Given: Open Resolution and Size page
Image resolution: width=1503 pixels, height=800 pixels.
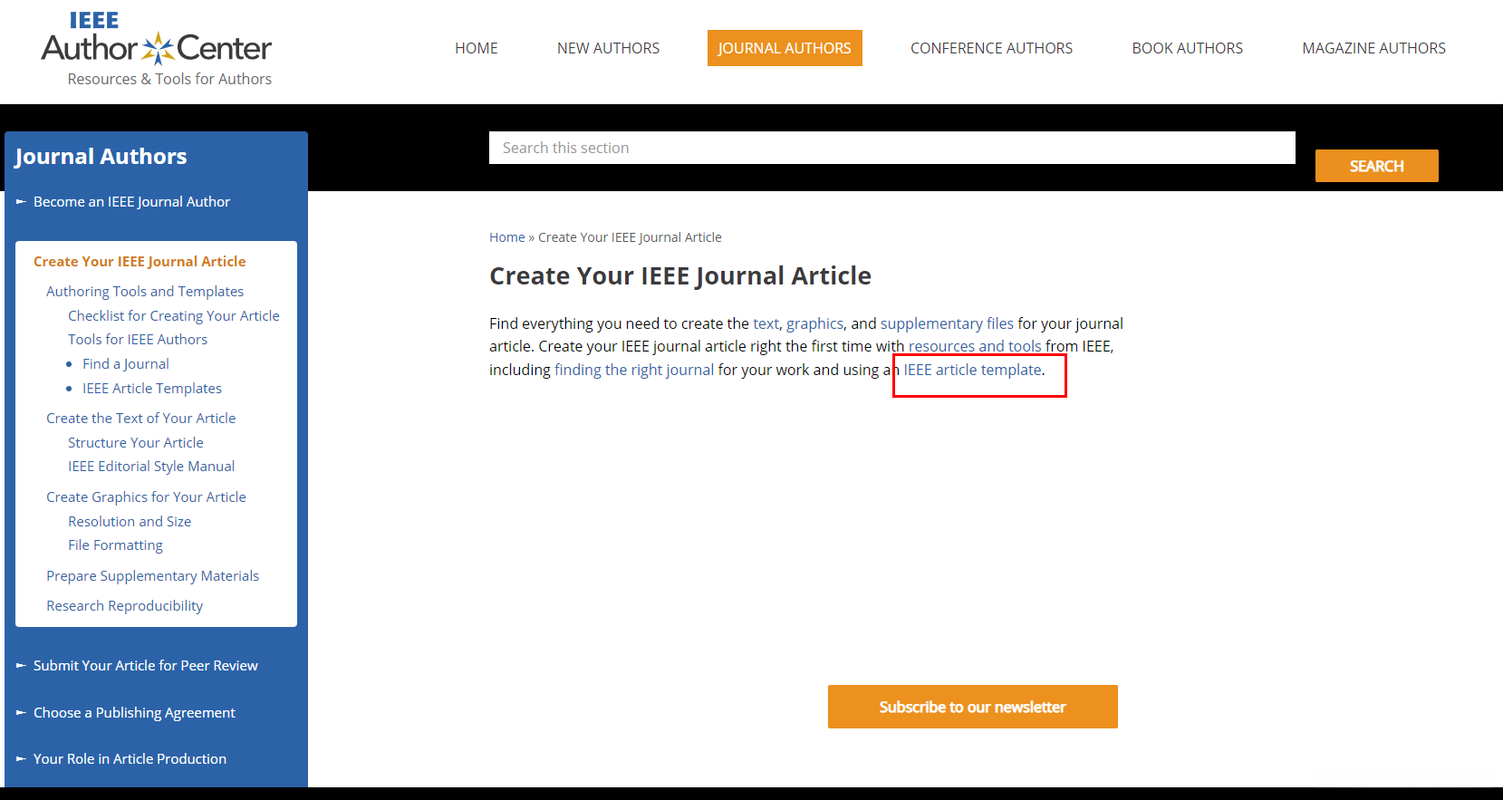Looking at the screenshot, I should 130,521.
